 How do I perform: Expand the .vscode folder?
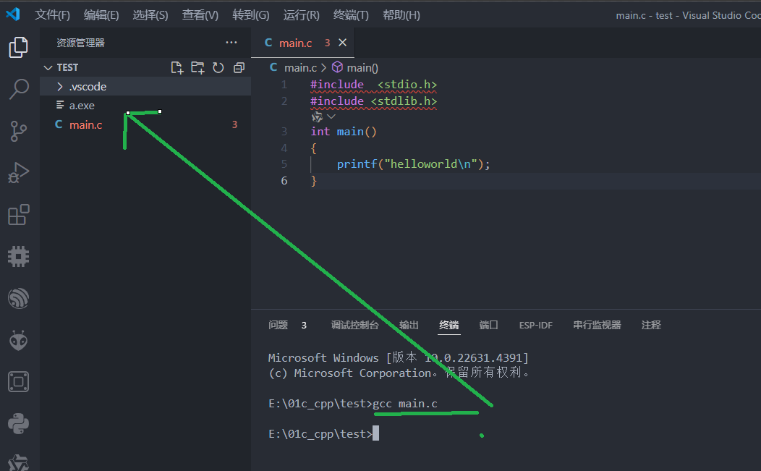pyautogui.click(x=88, y=87)
